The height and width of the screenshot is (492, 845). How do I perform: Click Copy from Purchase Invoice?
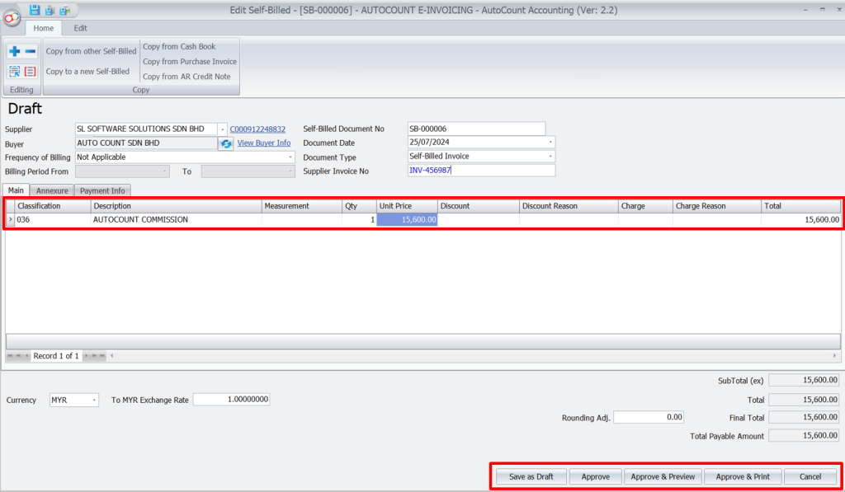point(190,61)
